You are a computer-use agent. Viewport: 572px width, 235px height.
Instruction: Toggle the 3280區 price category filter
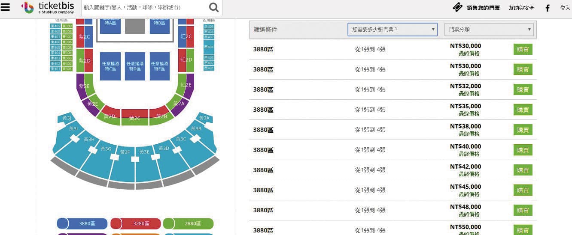135,223
